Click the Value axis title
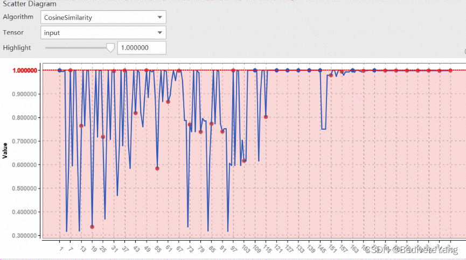 [x=5, y=151]
